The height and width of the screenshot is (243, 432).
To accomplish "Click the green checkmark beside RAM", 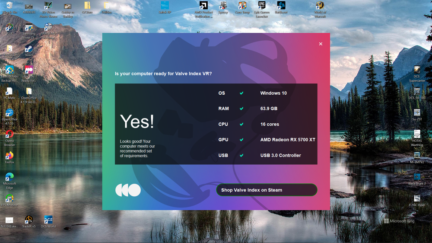I will [241, 109].
